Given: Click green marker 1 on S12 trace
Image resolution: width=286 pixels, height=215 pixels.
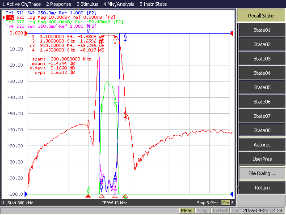Looking at the screenshot, I should (101, 108).
